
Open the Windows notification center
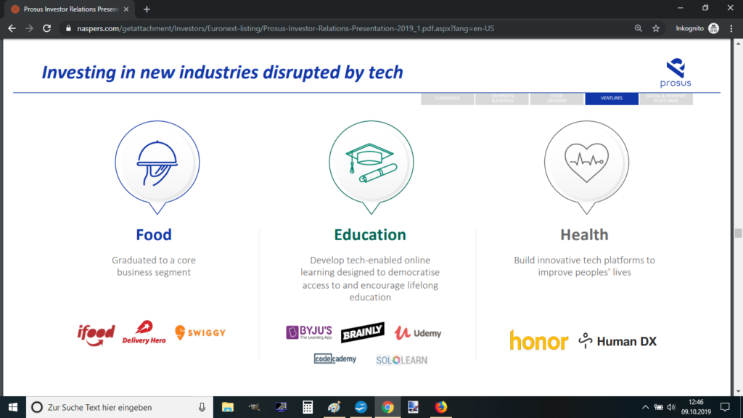[x=725, y=407]
